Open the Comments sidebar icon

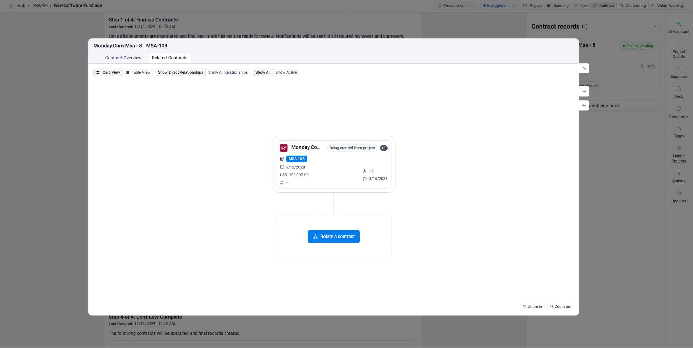coord(678,109)
